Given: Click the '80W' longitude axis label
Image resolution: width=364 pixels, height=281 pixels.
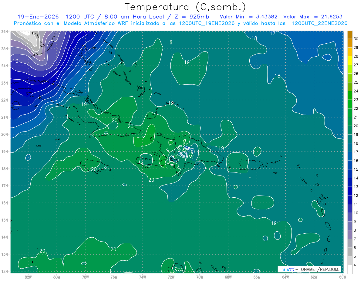Looking at the screenshot, I should point(57,277).
